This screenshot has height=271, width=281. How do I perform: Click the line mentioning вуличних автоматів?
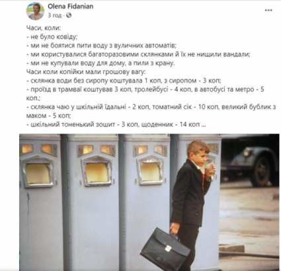(x=101, y=46)
